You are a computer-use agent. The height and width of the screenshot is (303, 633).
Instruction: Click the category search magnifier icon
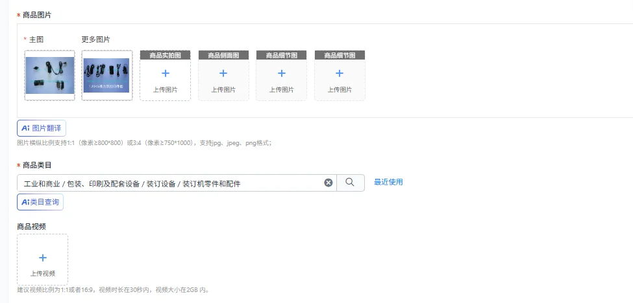[x=350, y=183]
